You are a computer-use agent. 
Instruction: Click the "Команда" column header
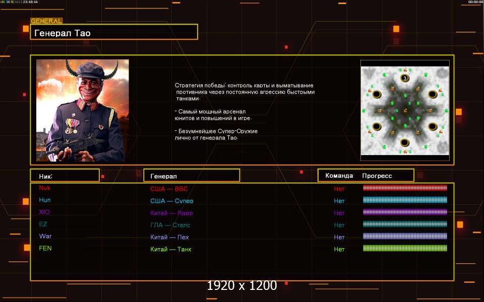(x=339, y=176)
